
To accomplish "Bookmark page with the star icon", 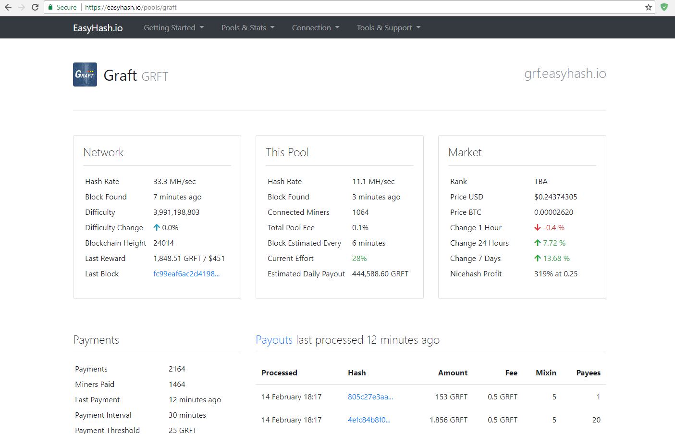I will coord(649,7).
